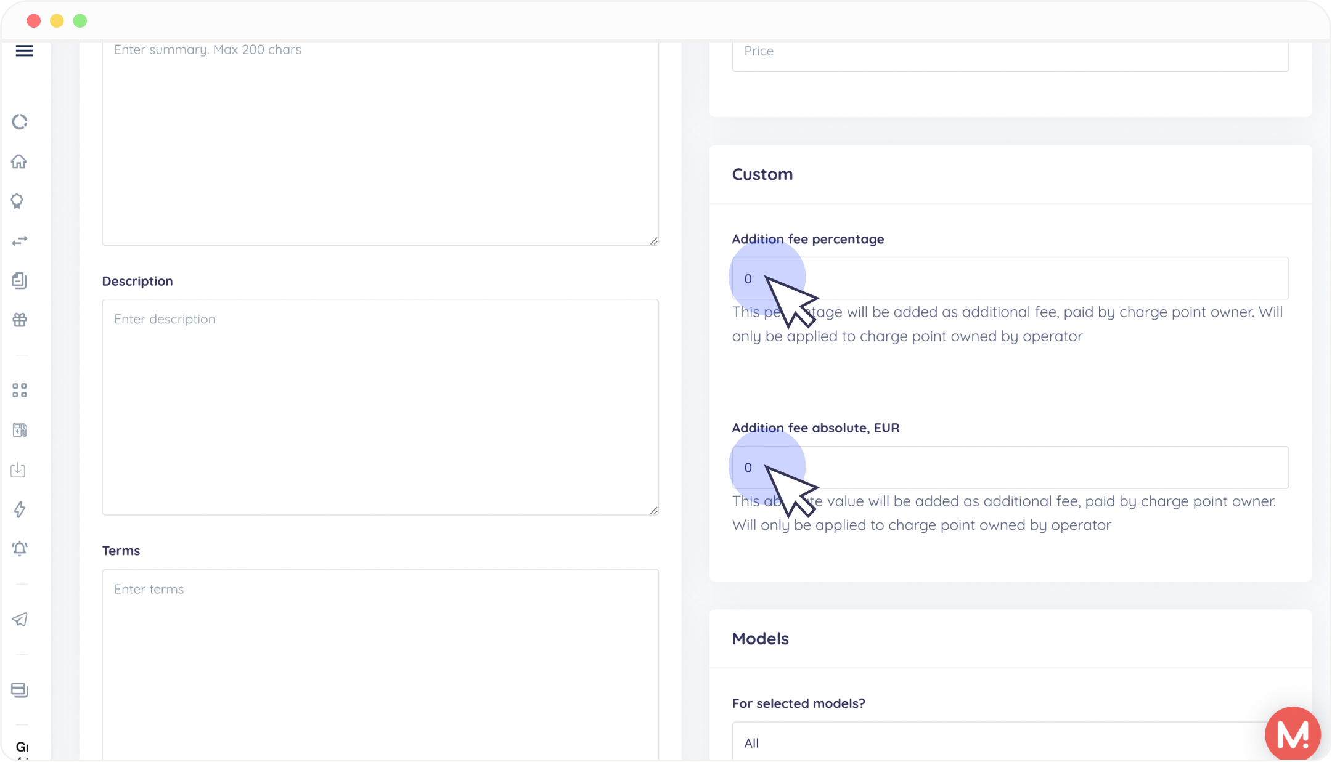Viewport: 1332px width, 762px height.
Task: Focus the Addition fee absolute EUR field
Action: tap(1010, 468)
